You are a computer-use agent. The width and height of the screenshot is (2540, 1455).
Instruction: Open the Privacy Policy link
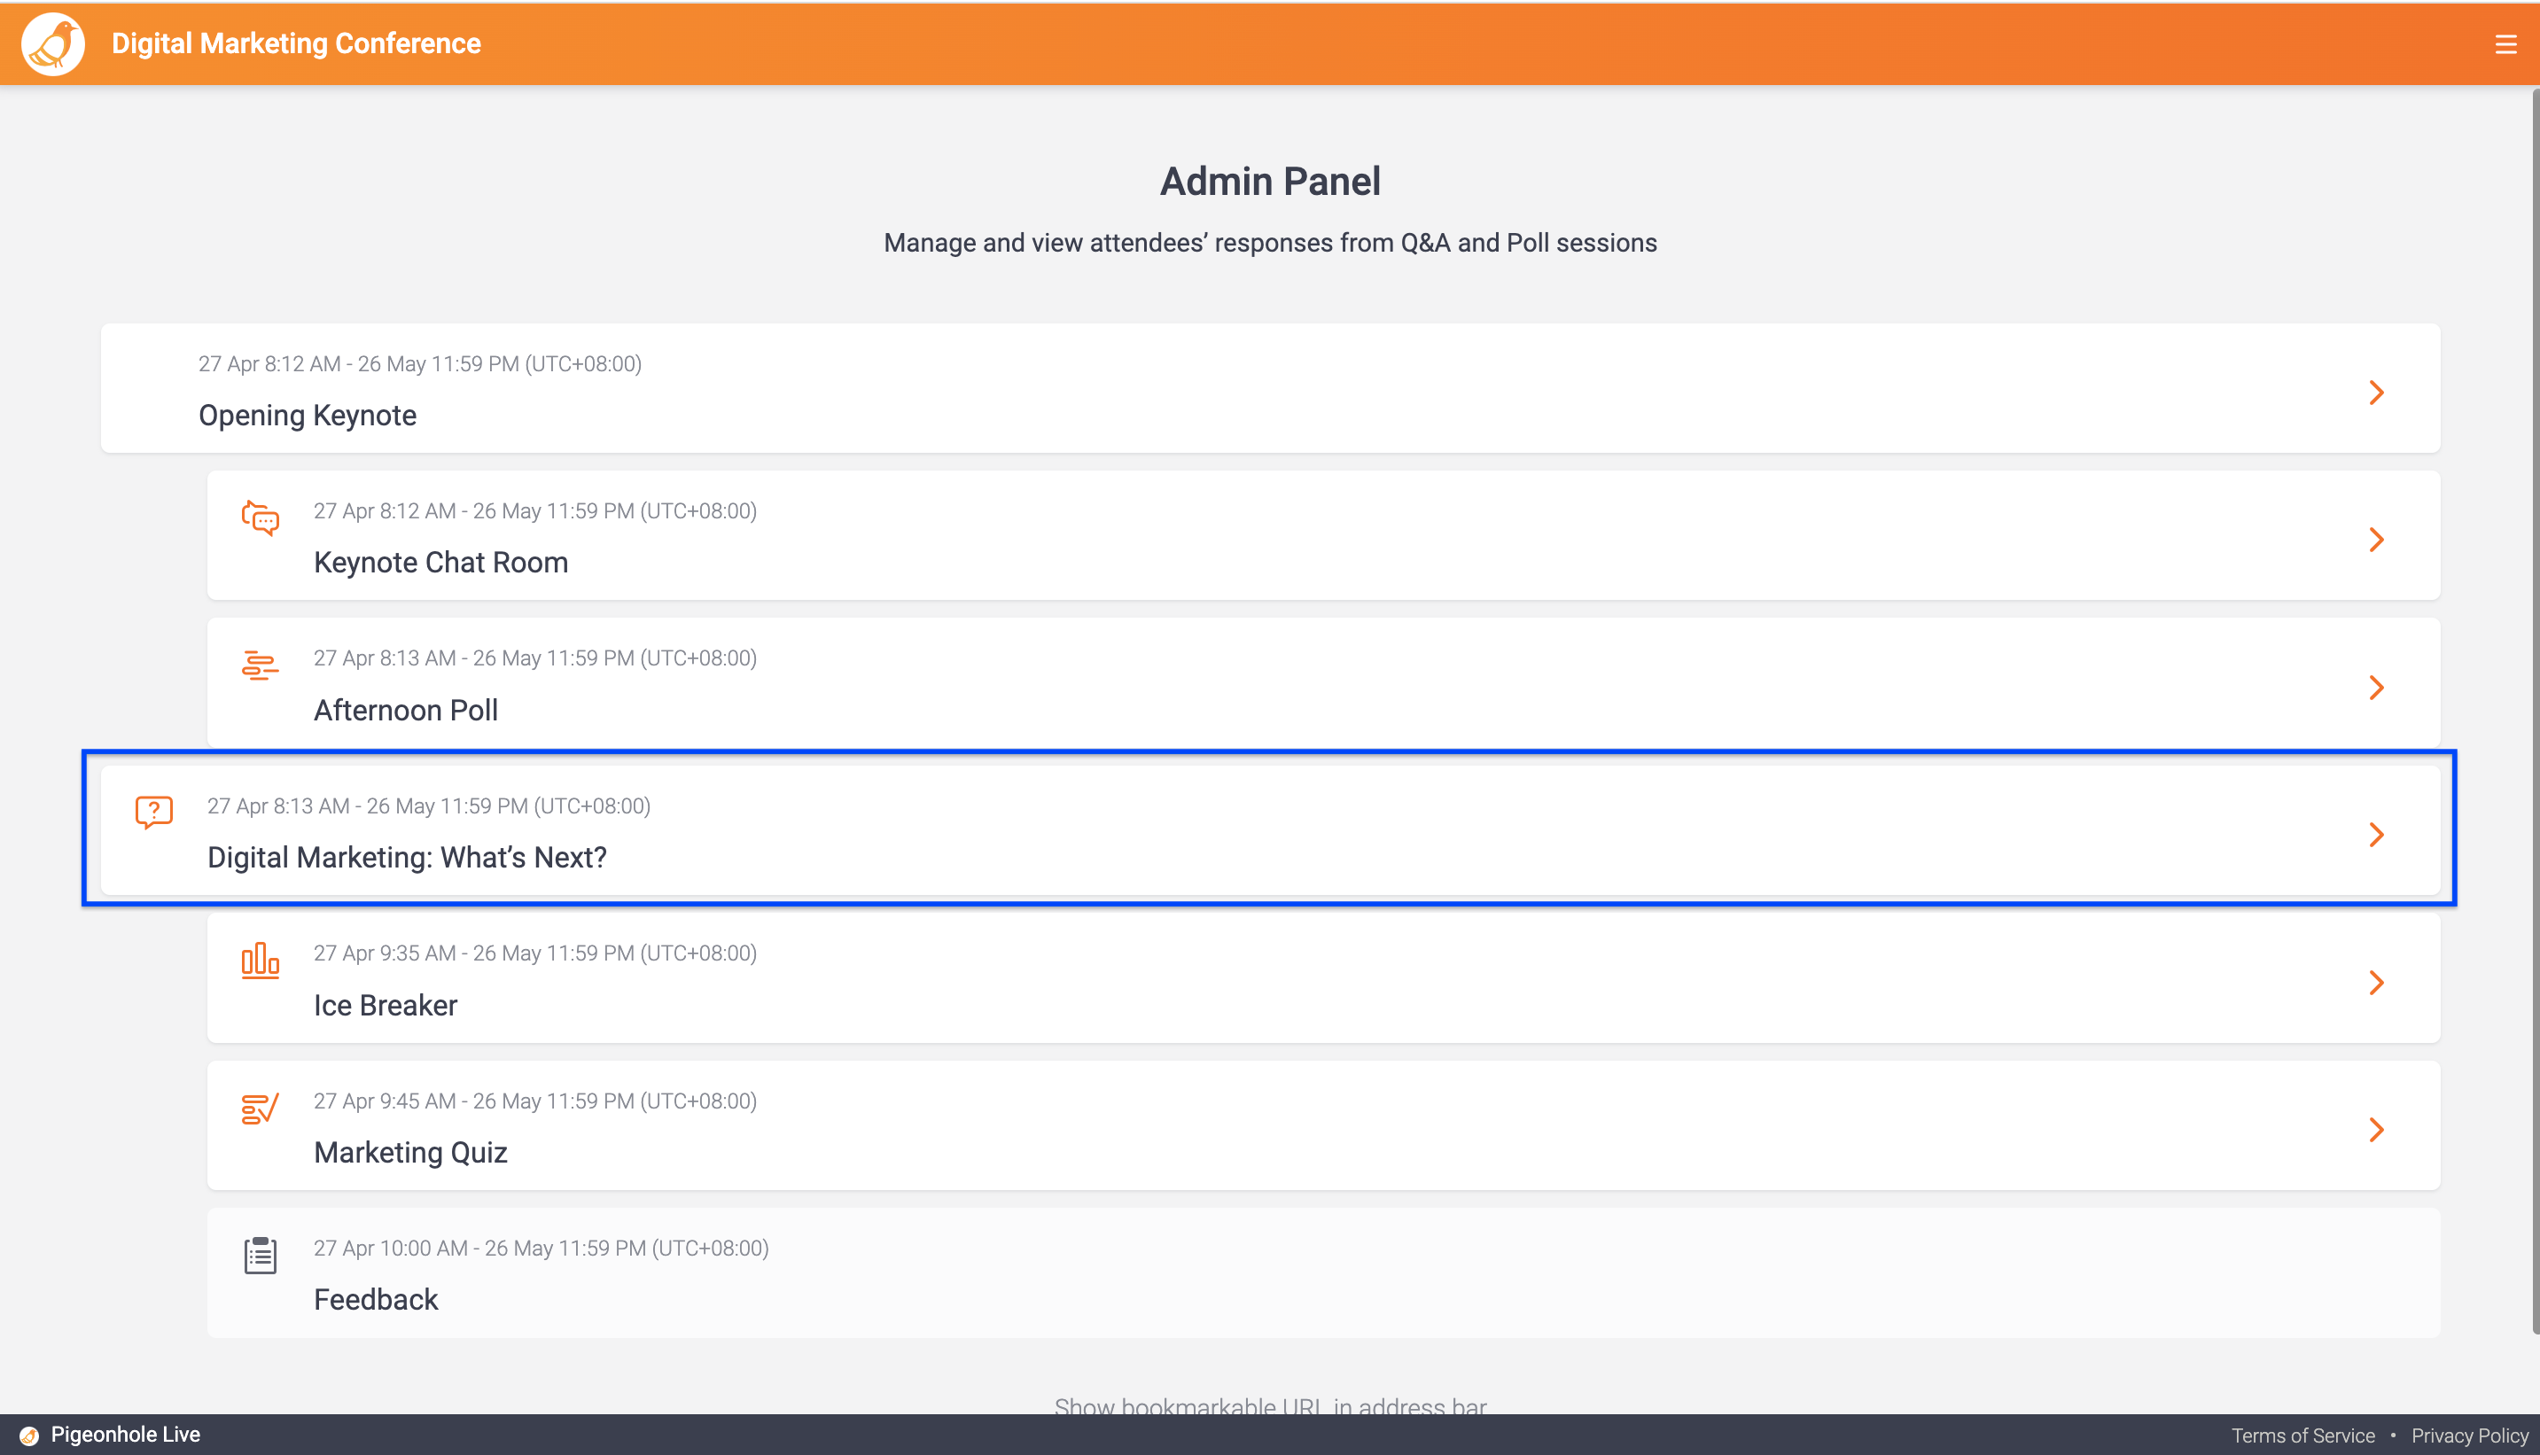click(2469, 1435)
